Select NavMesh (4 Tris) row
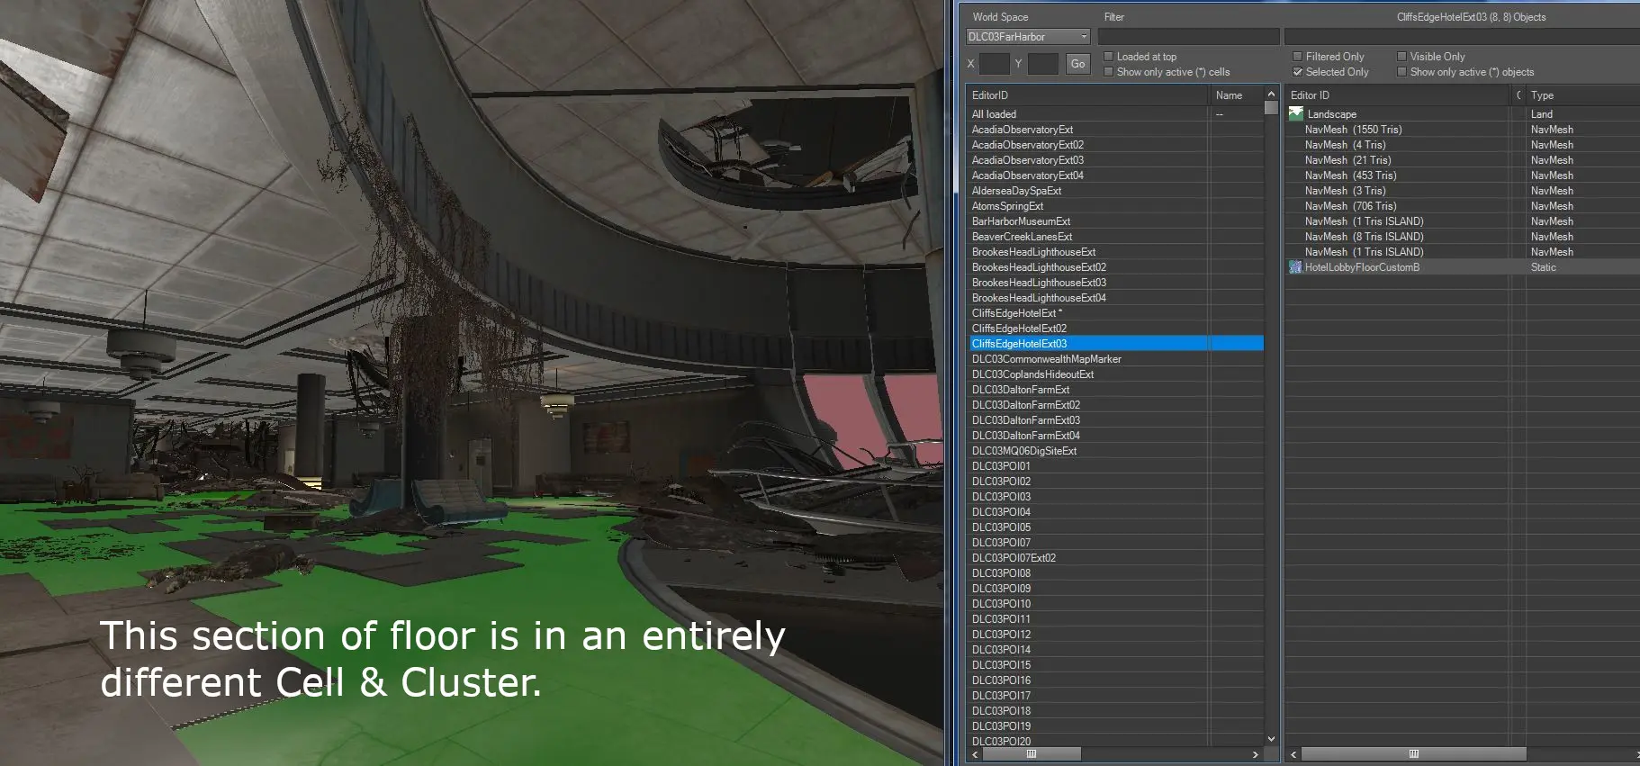The width and height of the screenshot is (1640, 766). (x=1463, y=145)
